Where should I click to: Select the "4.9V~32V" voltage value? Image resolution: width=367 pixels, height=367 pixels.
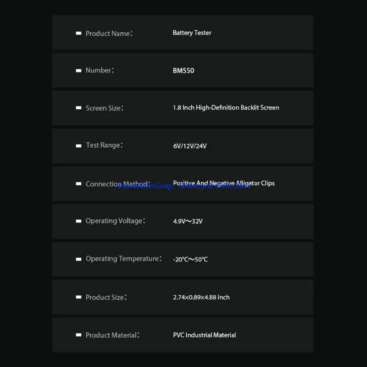pyautogui.click(x=188, y=221)
